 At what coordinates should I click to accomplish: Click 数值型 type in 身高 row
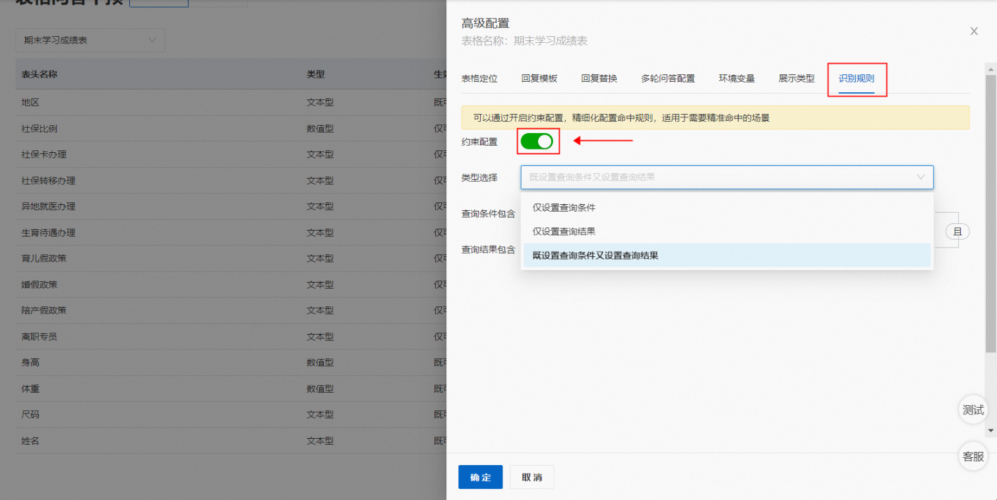tap(320, 362)
